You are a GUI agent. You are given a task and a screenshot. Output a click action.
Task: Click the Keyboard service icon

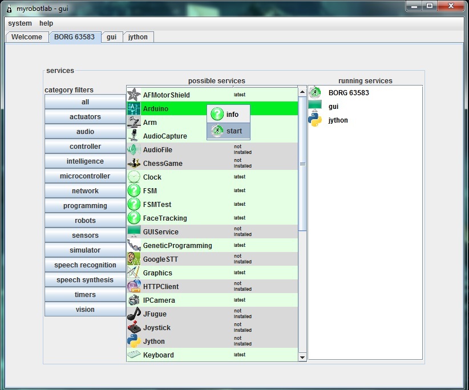click(134, 355)
